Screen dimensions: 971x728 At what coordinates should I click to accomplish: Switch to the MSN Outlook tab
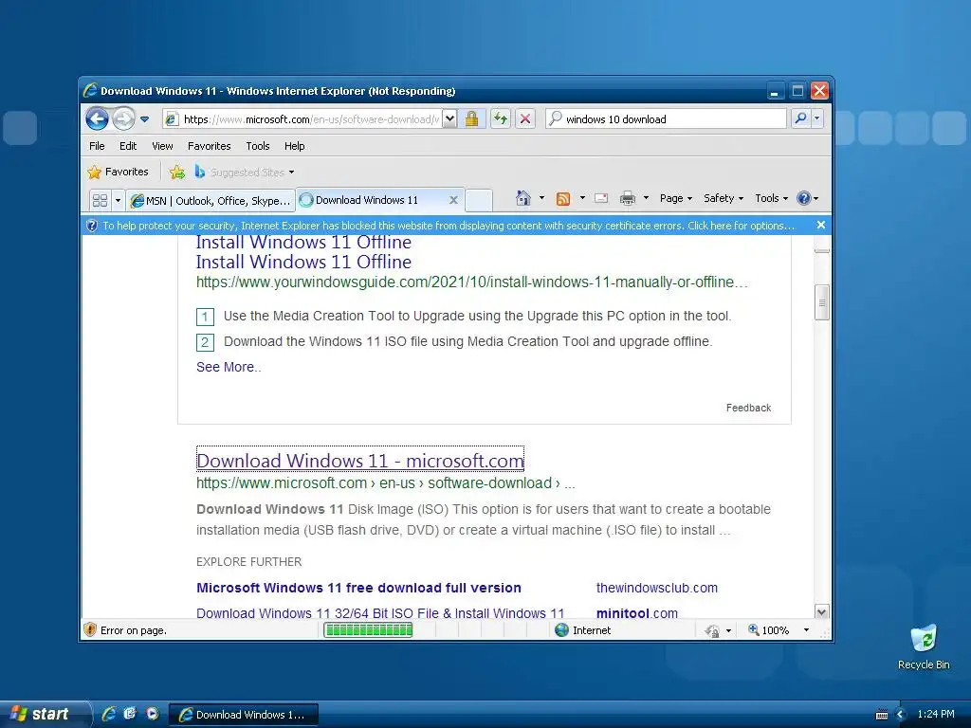(211, 201)
